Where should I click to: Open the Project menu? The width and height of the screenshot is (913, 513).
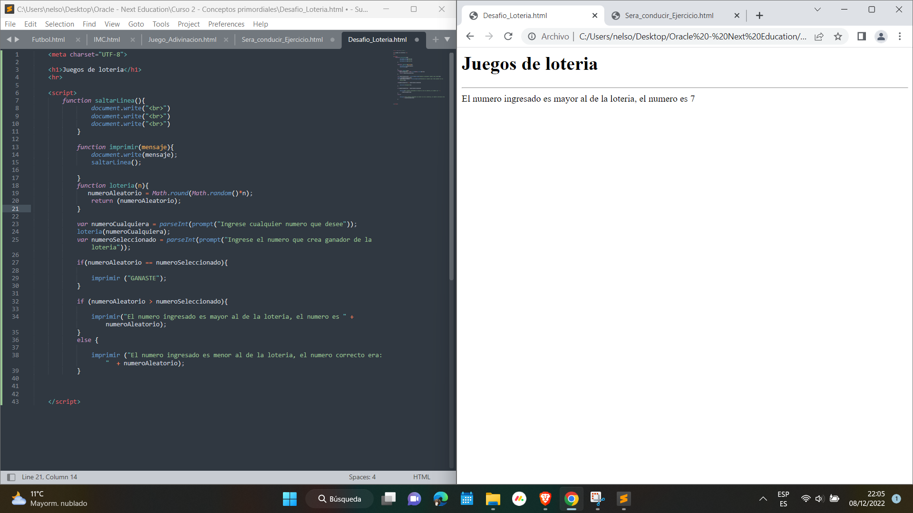[189, 24]
